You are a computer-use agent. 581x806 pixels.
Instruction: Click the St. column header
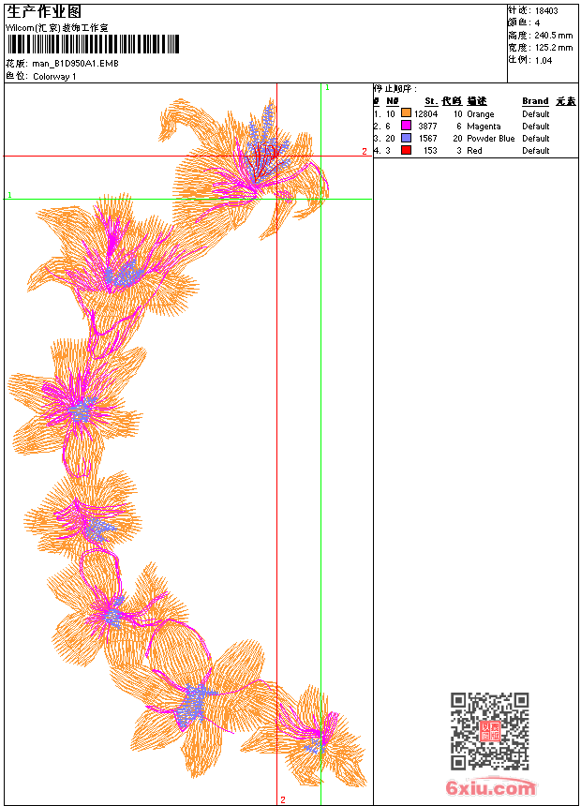point(431,101)
